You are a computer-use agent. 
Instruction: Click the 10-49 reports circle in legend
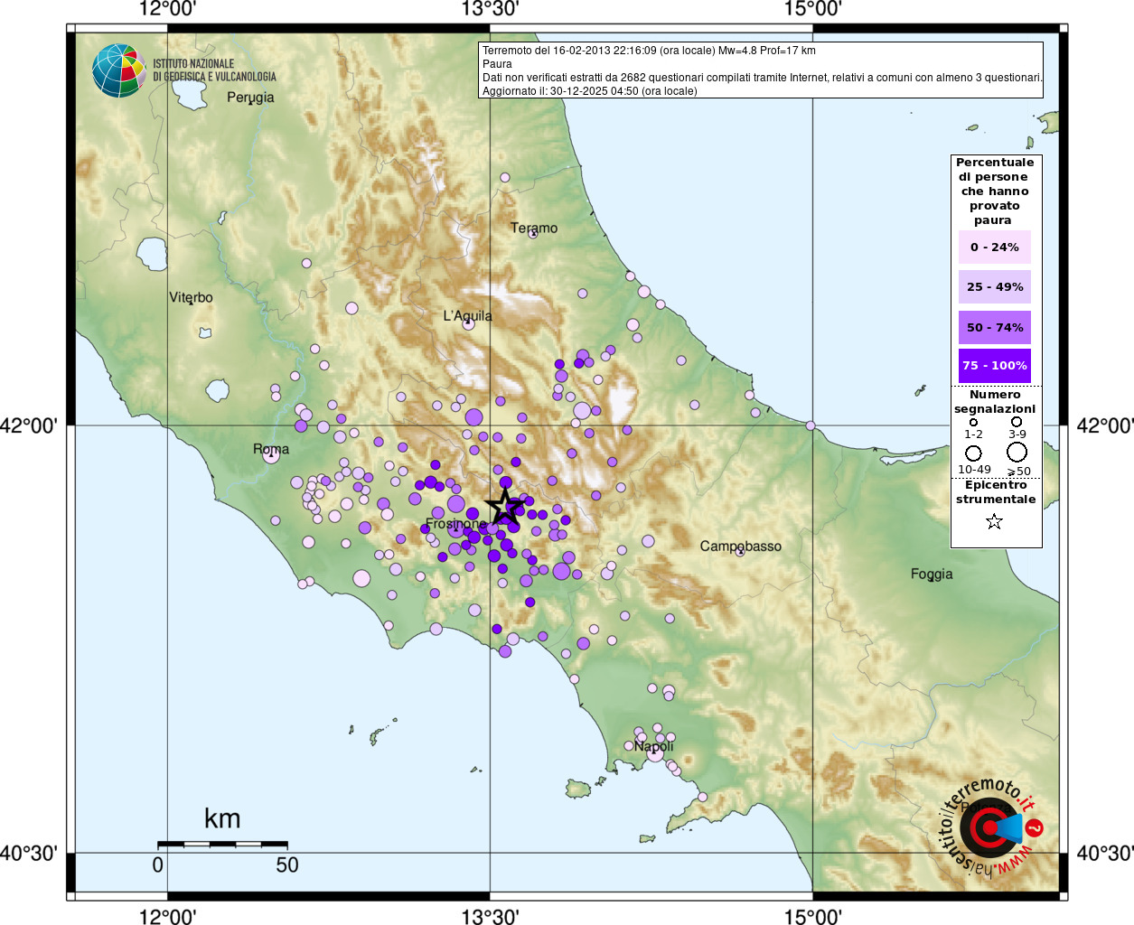pos(973,453)
